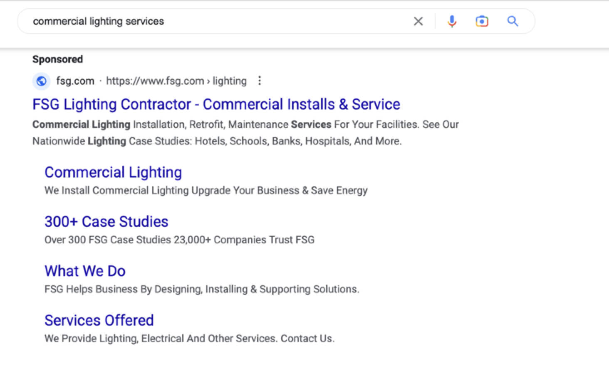Screen dimensions: 609x368
Task: Visit the What We Do sitelink
Action: pyautogui.click(x=85, y=271)
